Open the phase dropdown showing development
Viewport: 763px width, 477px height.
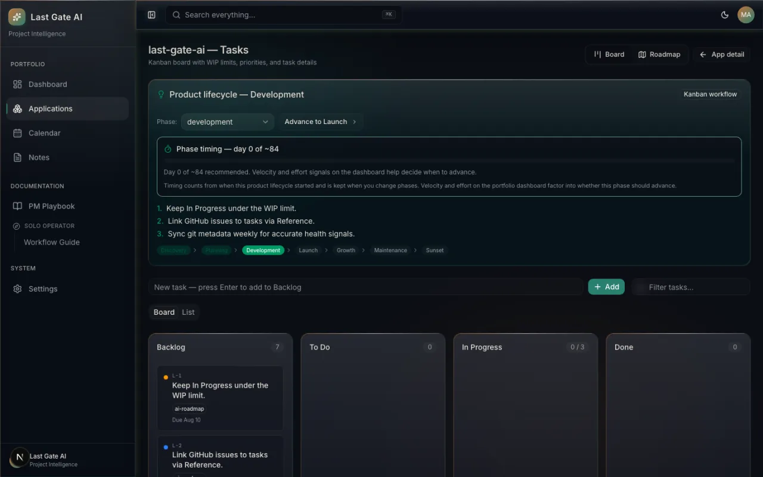click(x=227, y=122)
